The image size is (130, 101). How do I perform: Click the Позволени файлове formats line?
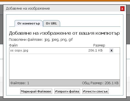click(41, 40)
